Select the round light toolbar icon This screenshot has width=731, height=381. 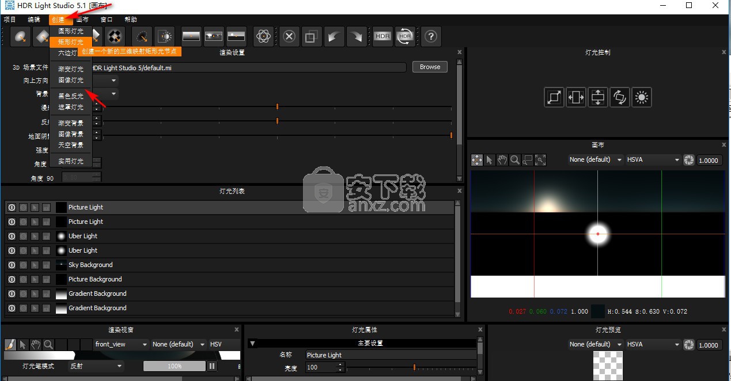pyautogui.click(x=21, y=36)
